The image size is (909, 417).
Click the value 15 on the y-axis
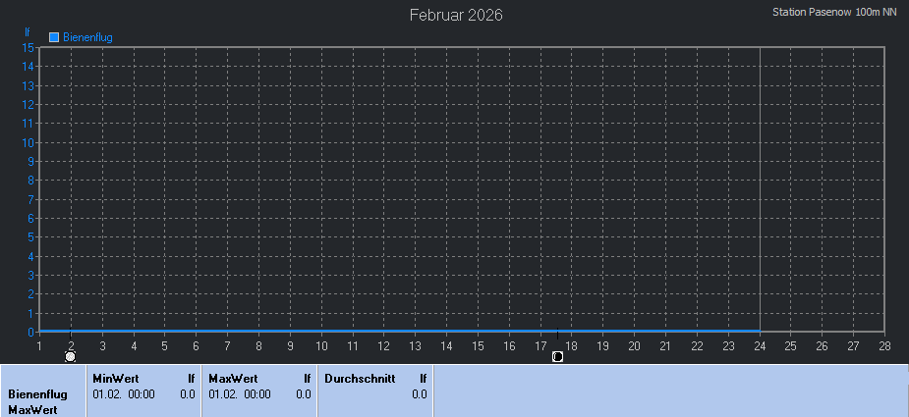[28, 47]
